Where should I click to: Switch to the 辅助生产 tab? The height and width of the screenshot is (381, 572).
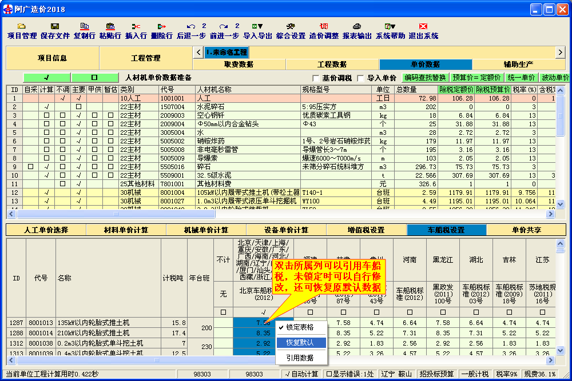(x=519, y=65)
